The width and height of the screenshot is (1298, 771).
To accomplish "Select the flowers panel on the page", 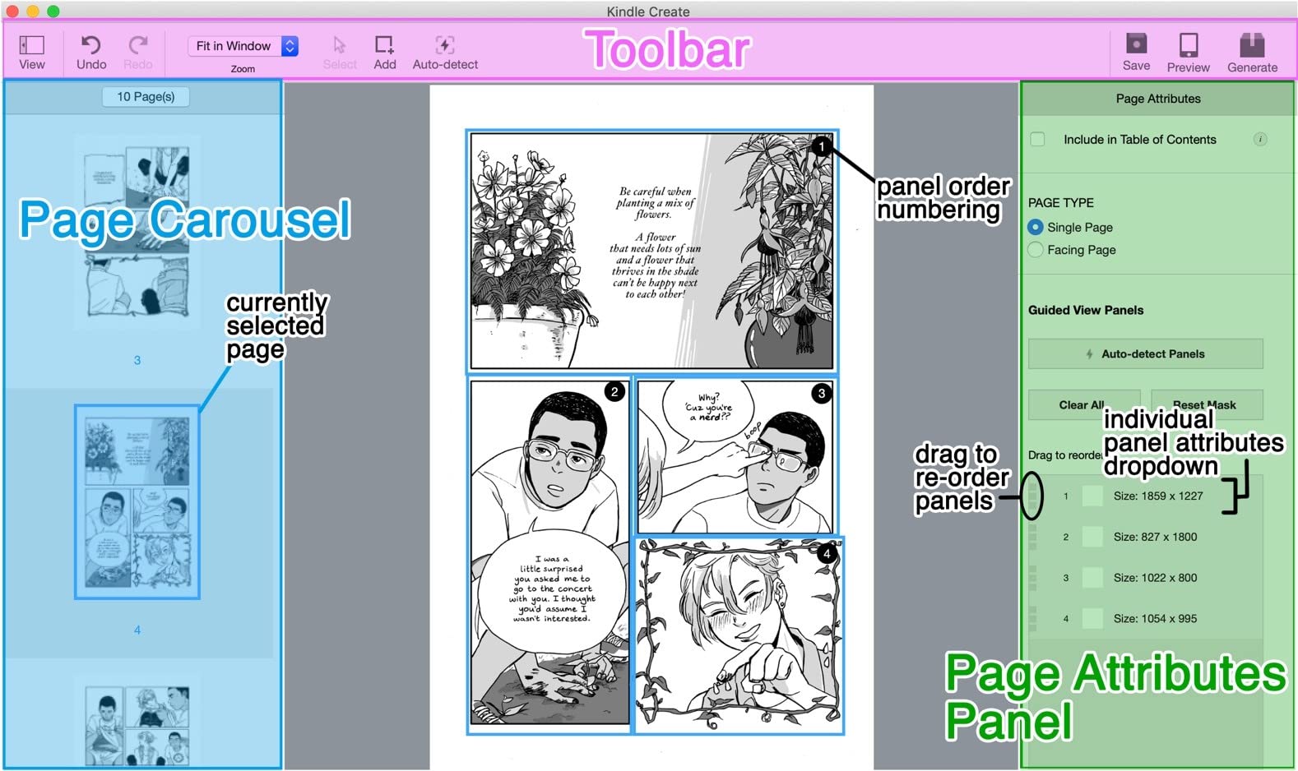I will [651, 252].
